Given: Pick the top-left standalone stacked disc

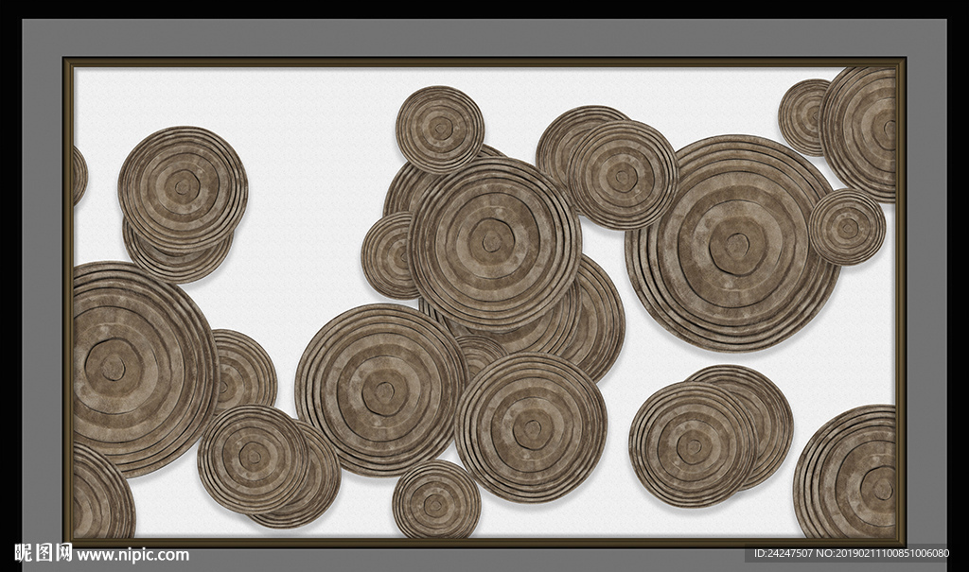Looking at the screenshot, I should tap(183, 188).
